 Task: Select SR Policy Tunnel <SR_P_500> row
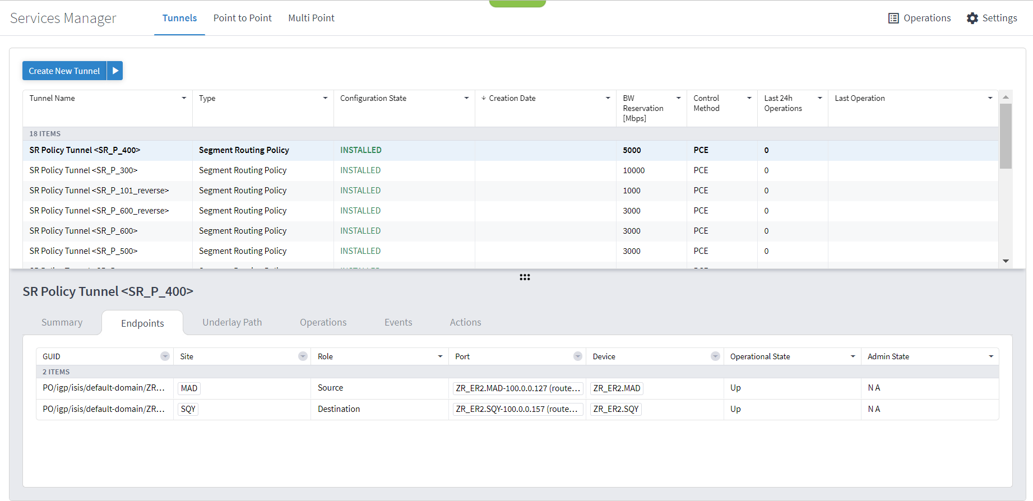510,251
